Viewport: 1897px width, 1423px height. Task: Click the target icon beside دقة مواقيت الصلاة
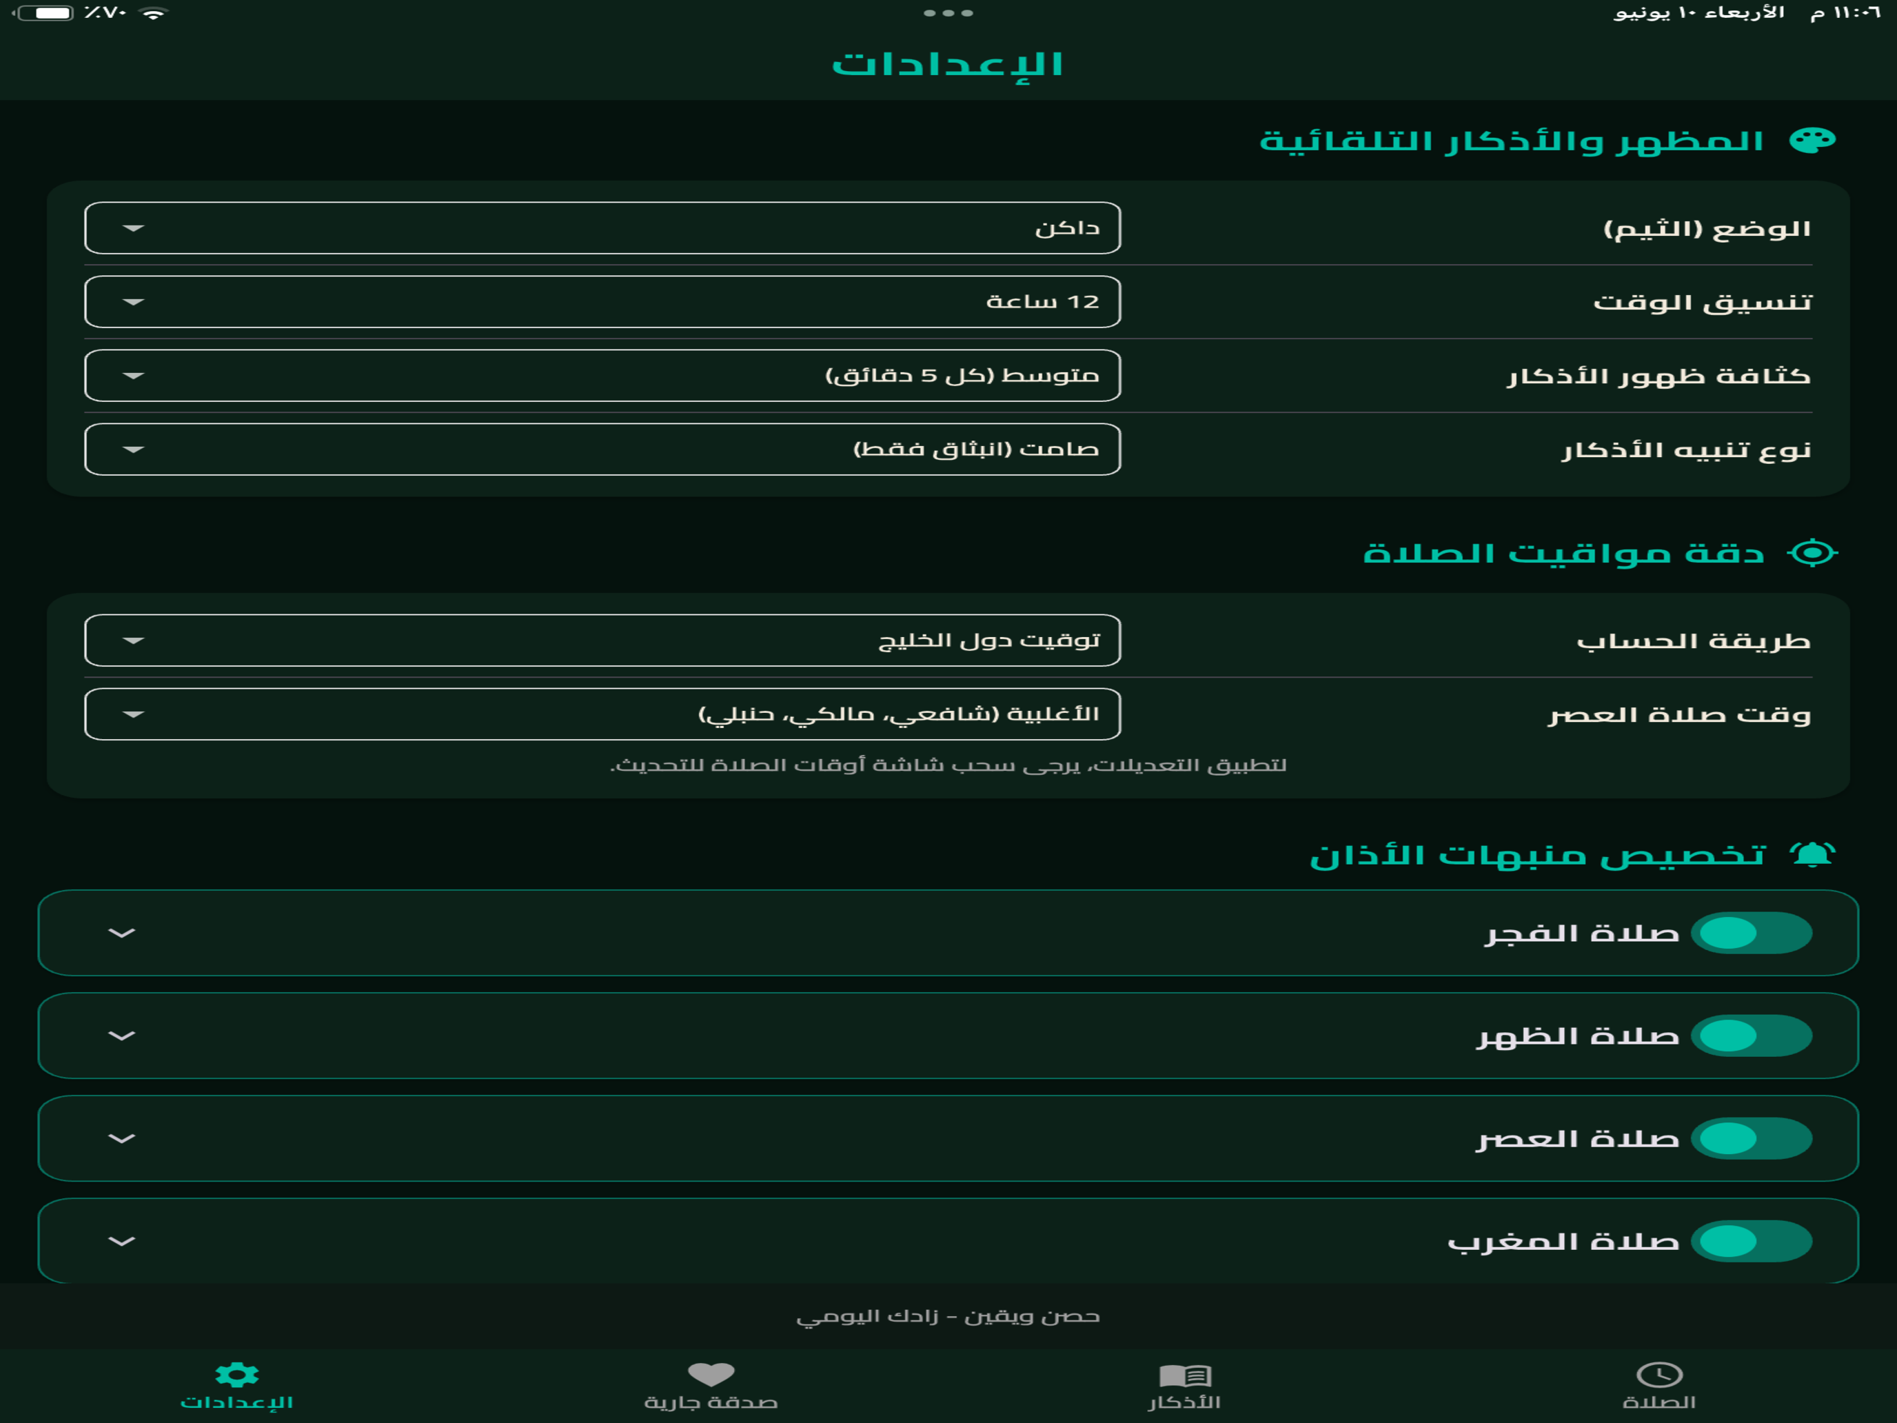pyautogui.click(x=1812, y=553)
